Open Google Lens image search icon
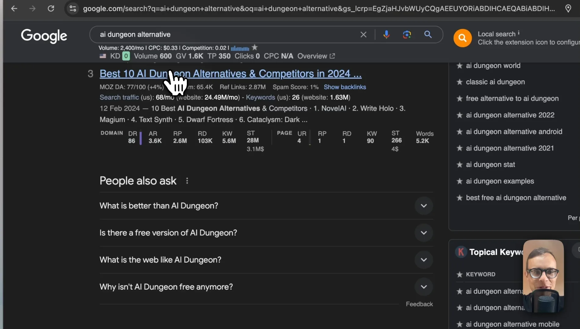 pyautogui.click(x=407, y=35)
